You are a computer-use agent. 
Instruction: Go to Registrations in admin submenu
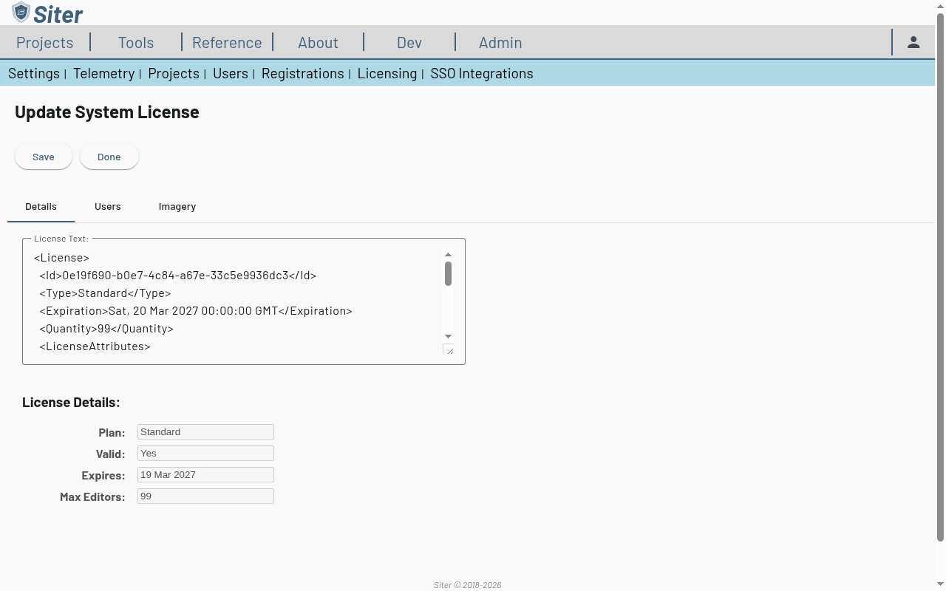(303, 73)
